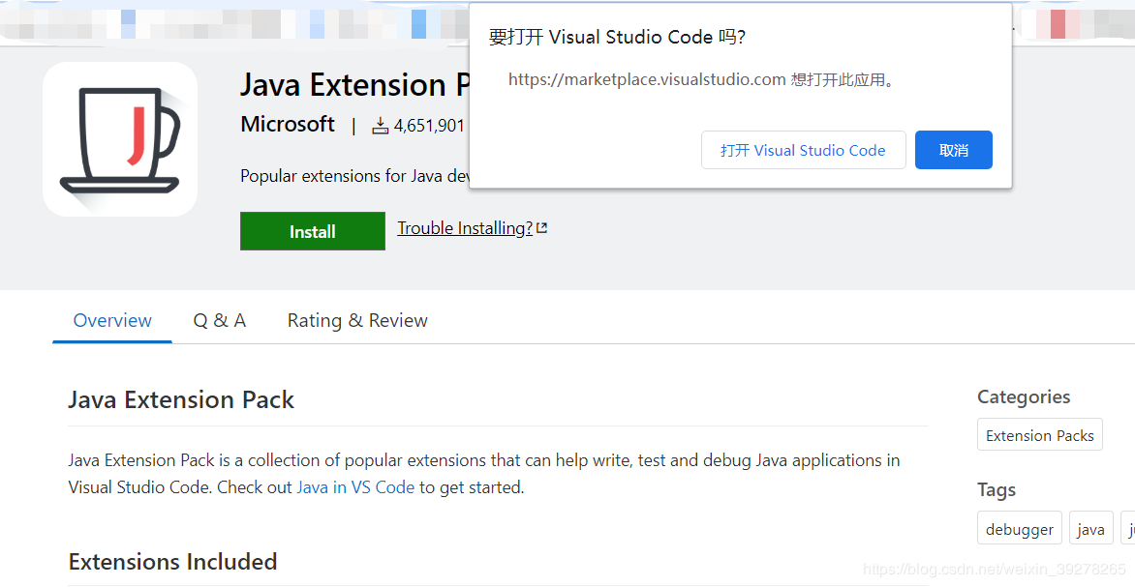Click the marketplace.visualstudio.com URL text in dialog
The image size is (1135, 587).
click(x=646, y=80)
